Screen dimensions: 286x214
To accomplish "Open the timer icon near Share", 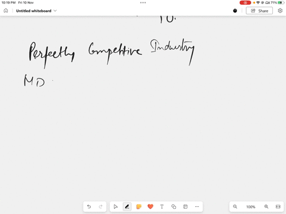I will pyautogui.click(x=235, y=11).
